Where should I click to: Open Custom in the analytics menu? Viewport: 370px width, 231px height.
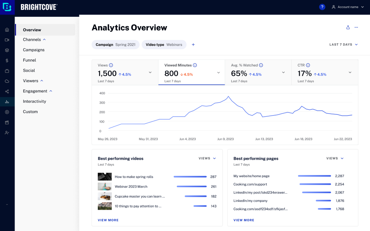tap(30, 112)
